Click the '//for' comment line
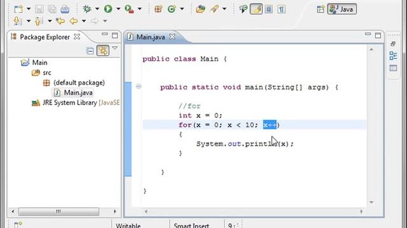 click(190, 106)
